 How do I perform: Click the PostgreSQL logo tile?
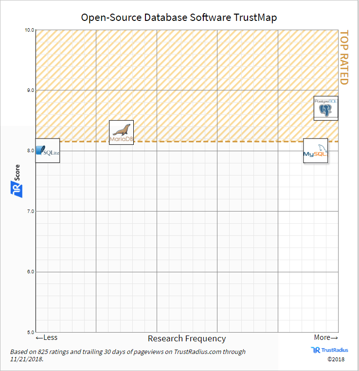[x=326, y=108]
